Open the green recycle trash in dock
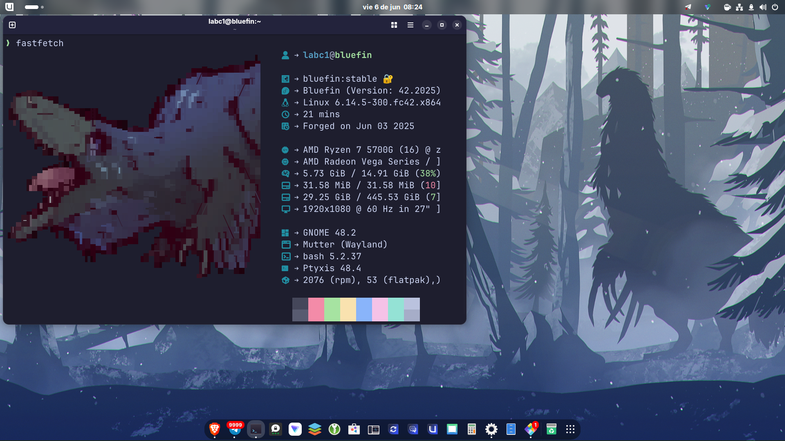Image resolution: width=785 pixels, height=441 pixels. 552,429
